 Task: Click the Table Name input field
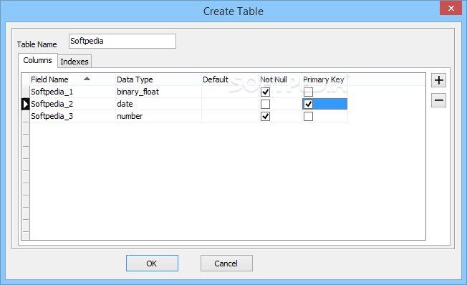coord(122,41)
